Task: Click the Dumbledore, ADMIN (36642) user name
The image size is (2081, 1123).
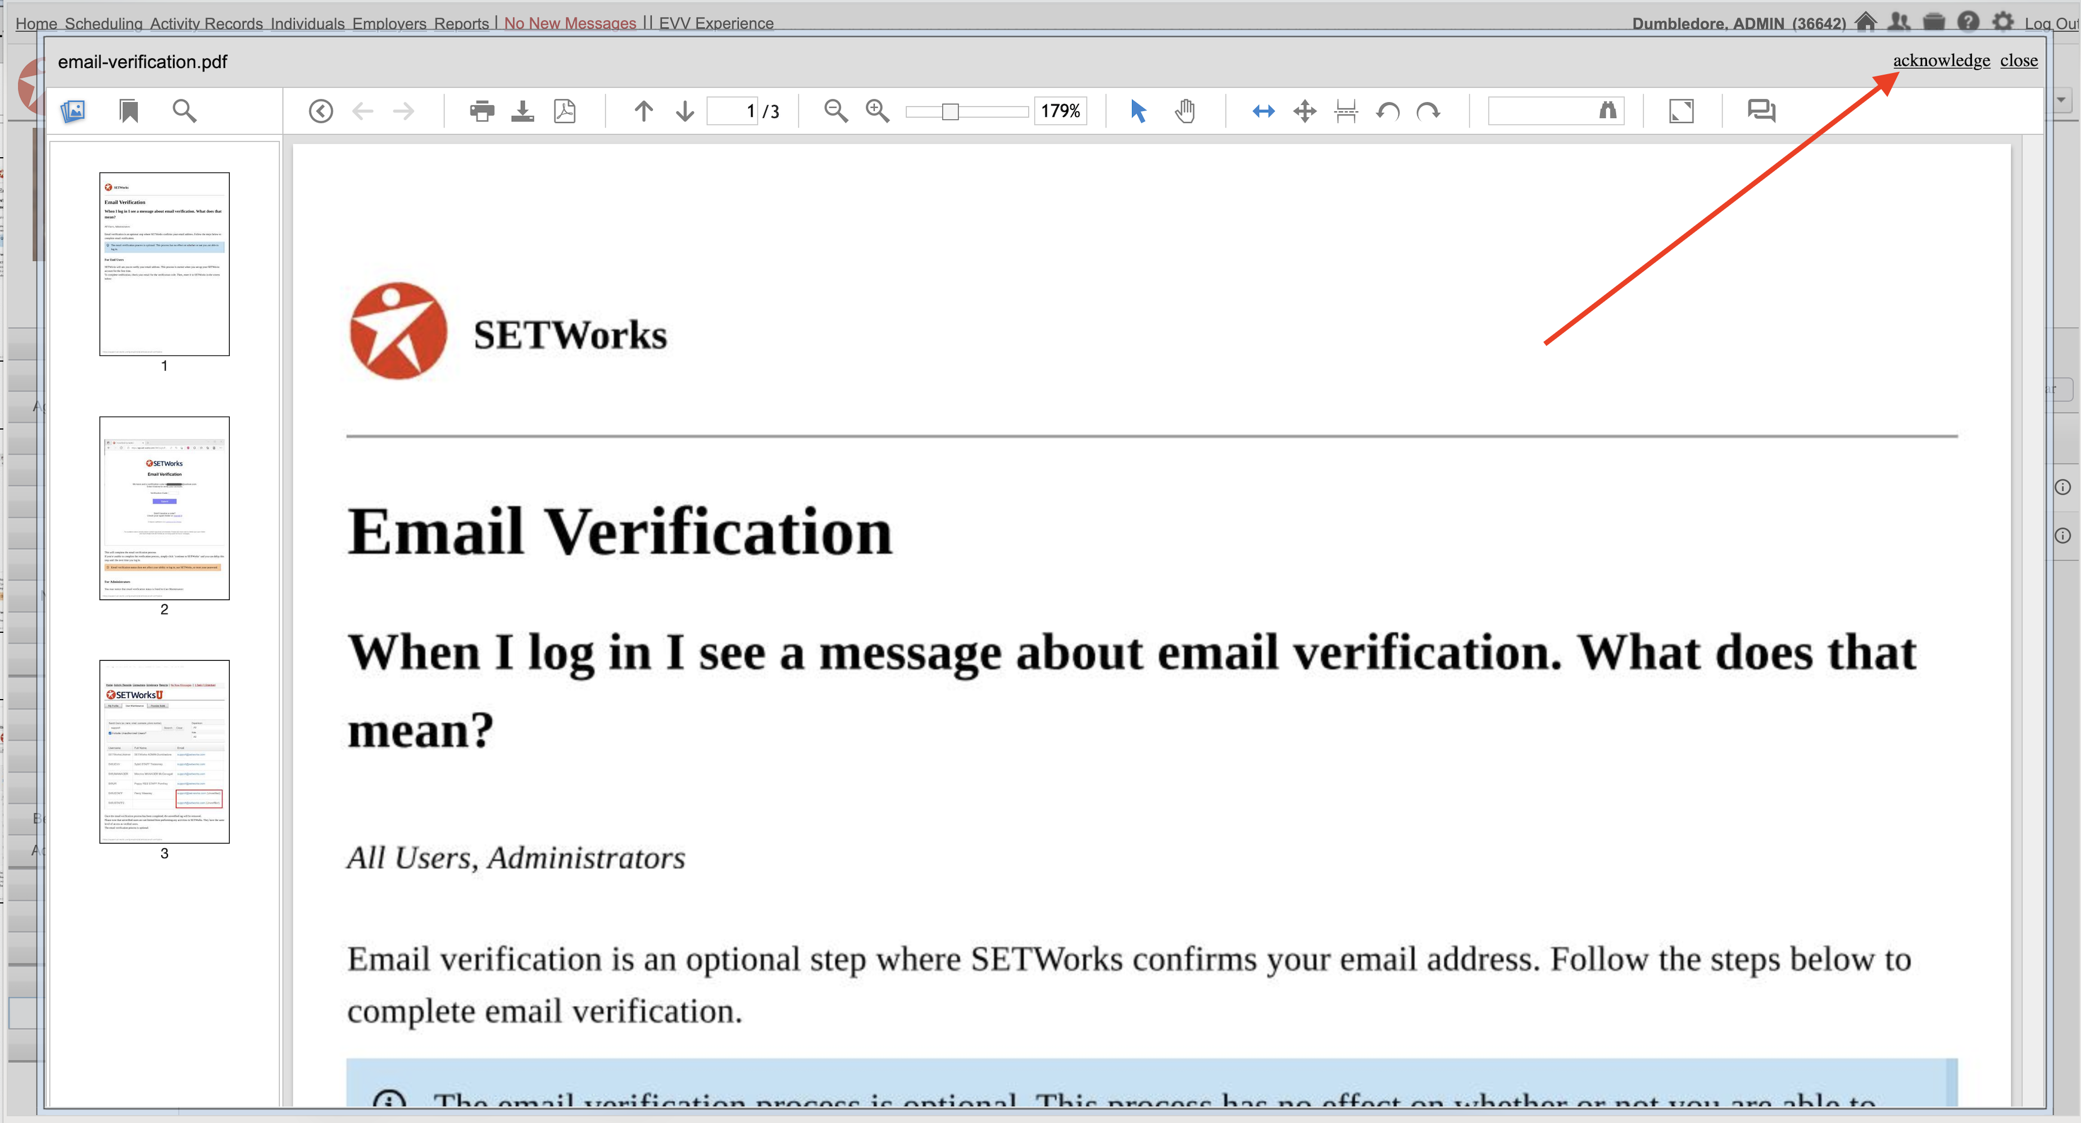Action: pos(1738,24)
